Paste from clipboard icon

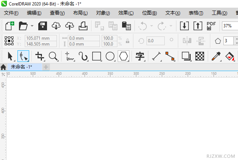126,26
